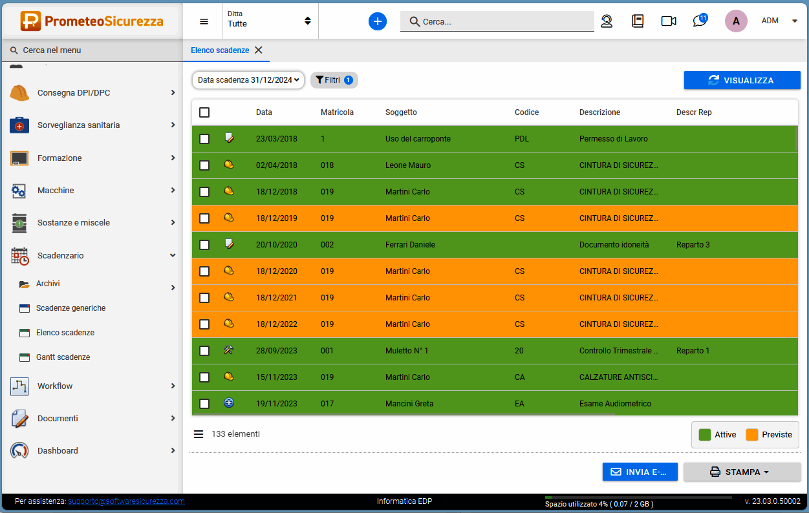Tick the checkbox for Uso del carroponte row

click(x=204, y=139)
